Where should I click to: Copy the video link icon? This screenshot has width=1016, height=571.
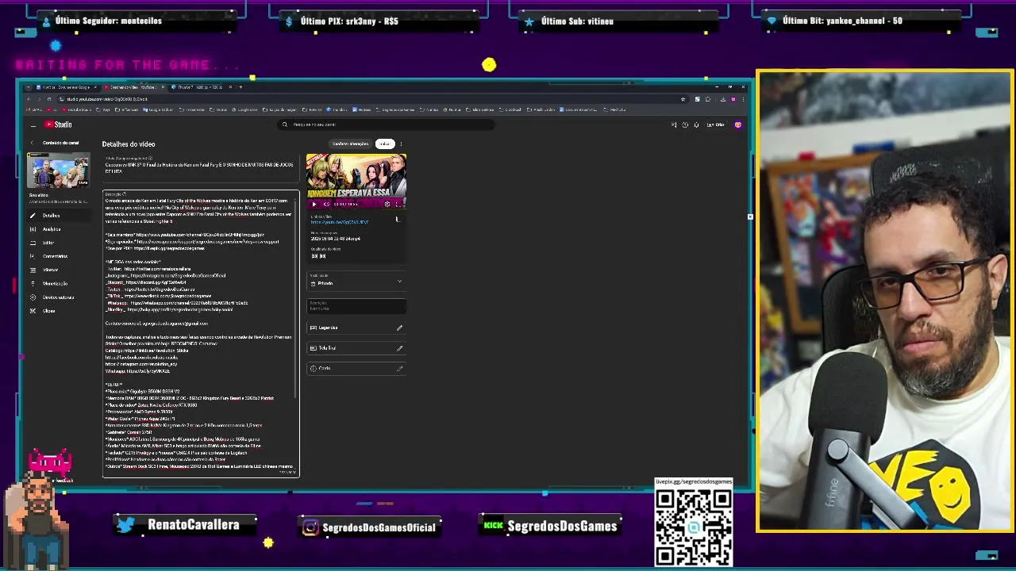coord(398,220)
